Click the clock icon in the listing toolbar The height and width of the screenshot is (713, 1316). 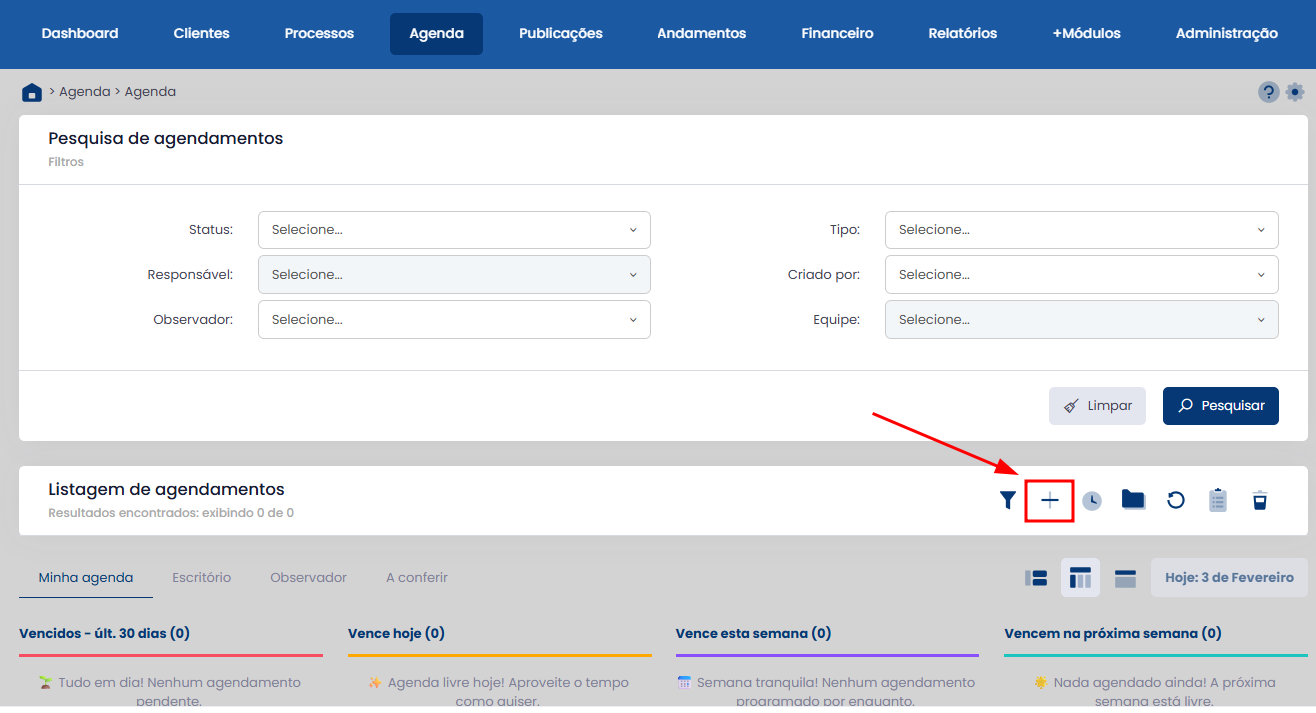[x=1092, y=500]
